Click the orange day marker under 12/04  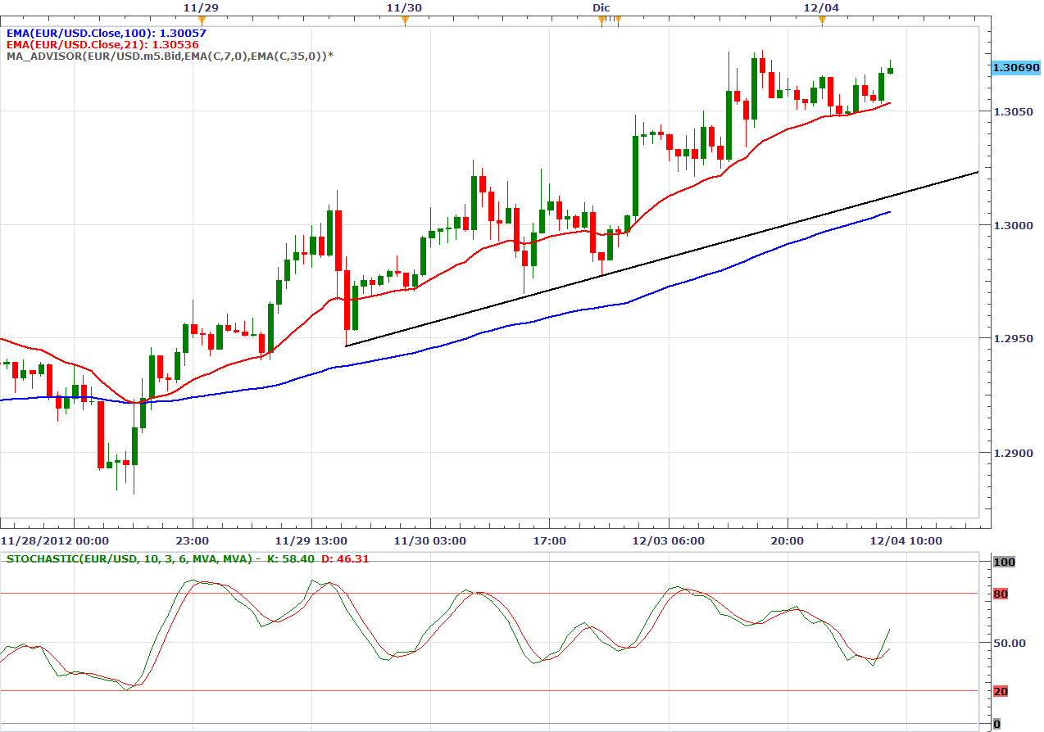click(x=822, y=20)
